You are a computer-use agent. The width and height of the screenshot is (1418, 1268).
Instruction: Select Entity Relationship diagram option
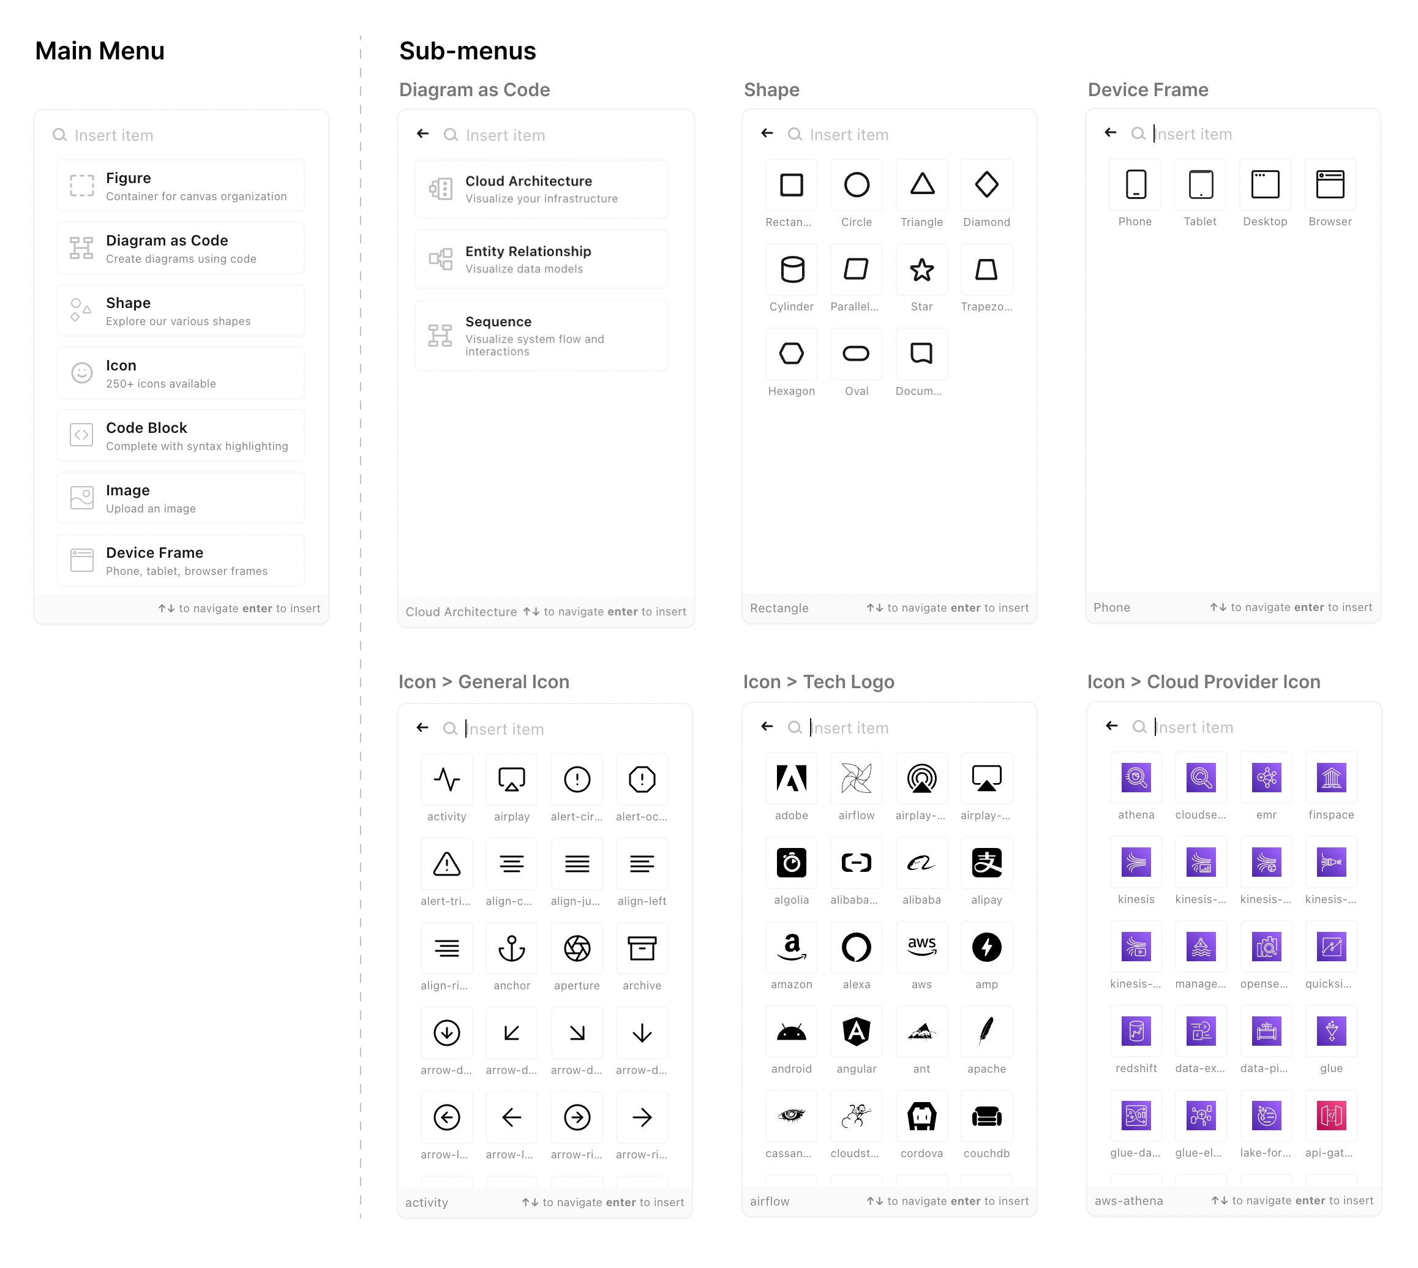(541, 260)
